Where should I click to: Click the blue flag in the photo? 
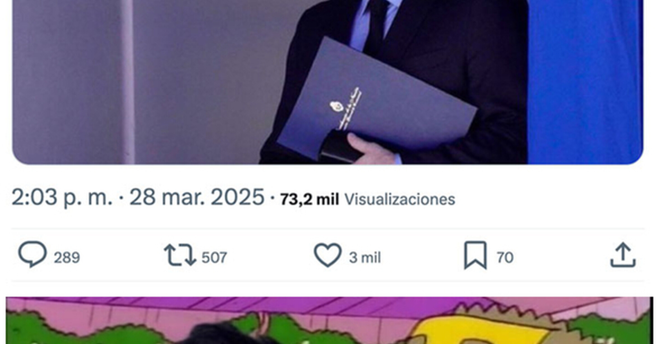point(585,82)
